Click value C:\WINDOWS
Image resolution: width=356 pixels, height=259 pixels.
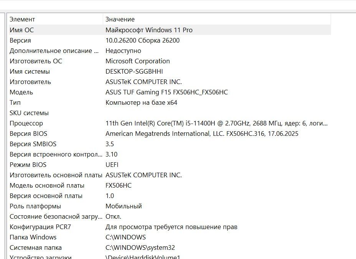point(125,238)
